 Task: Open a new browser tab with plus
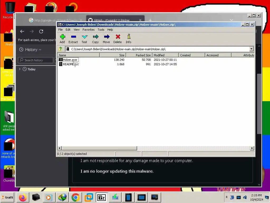pos(150,20)
